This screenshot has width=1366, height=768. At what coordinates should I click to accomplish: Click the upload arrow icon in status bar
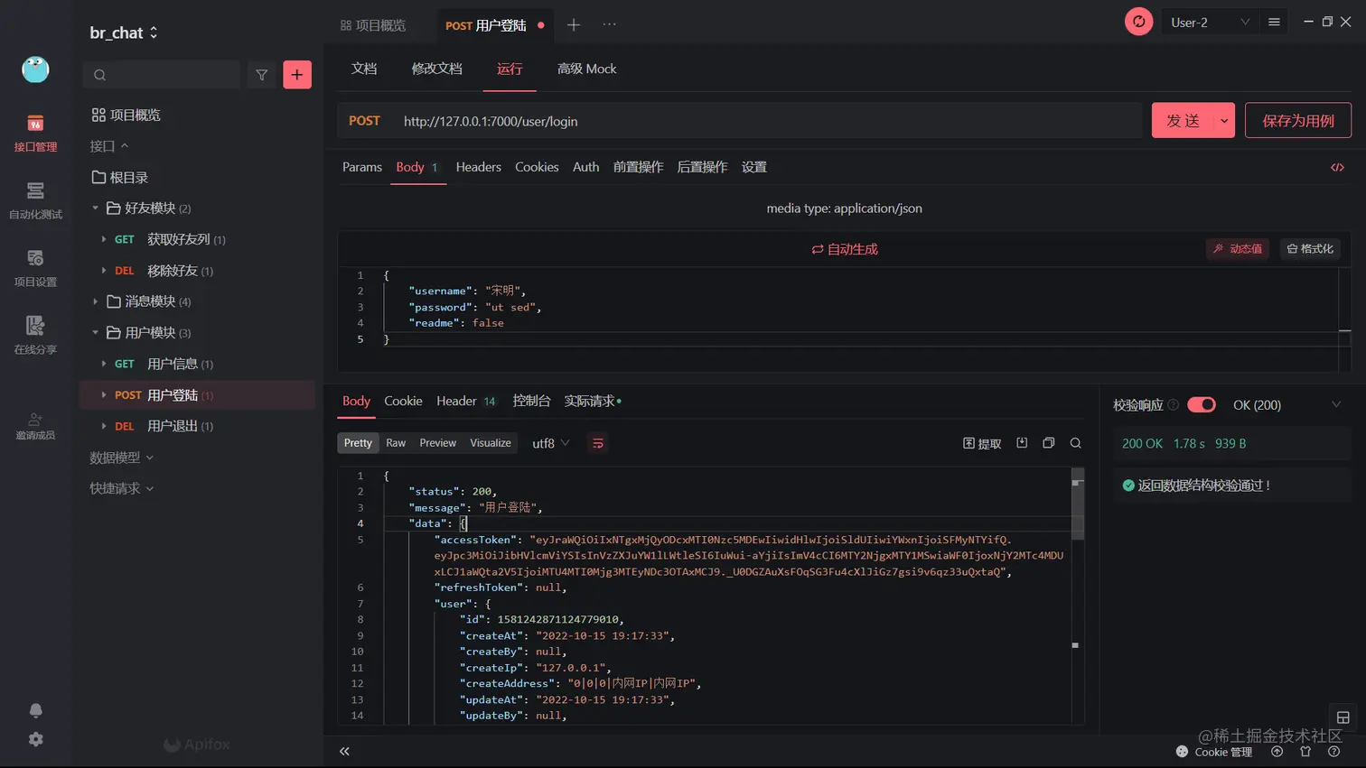coord(1277,751)
